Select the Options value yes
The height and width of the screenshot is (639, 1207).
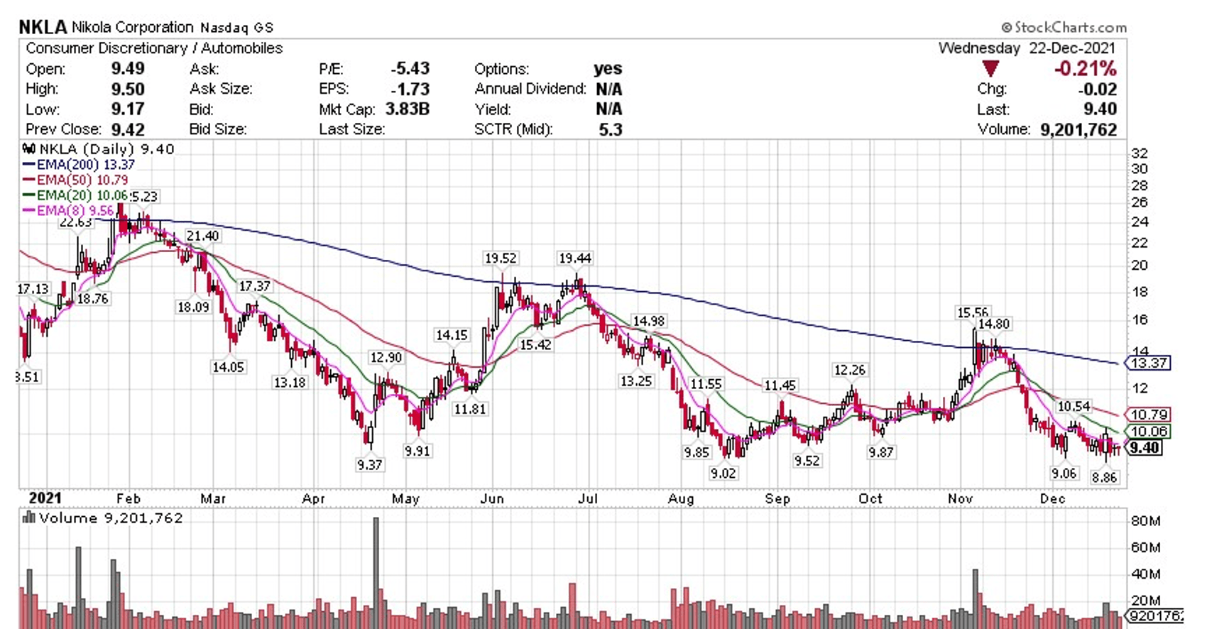(608, 69)
